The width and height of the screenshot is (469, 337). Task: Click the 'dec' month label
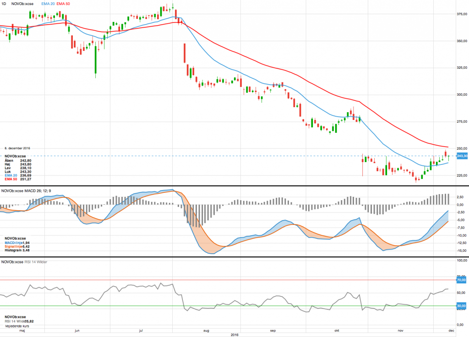pyautogui.click(x=451, y=331)
